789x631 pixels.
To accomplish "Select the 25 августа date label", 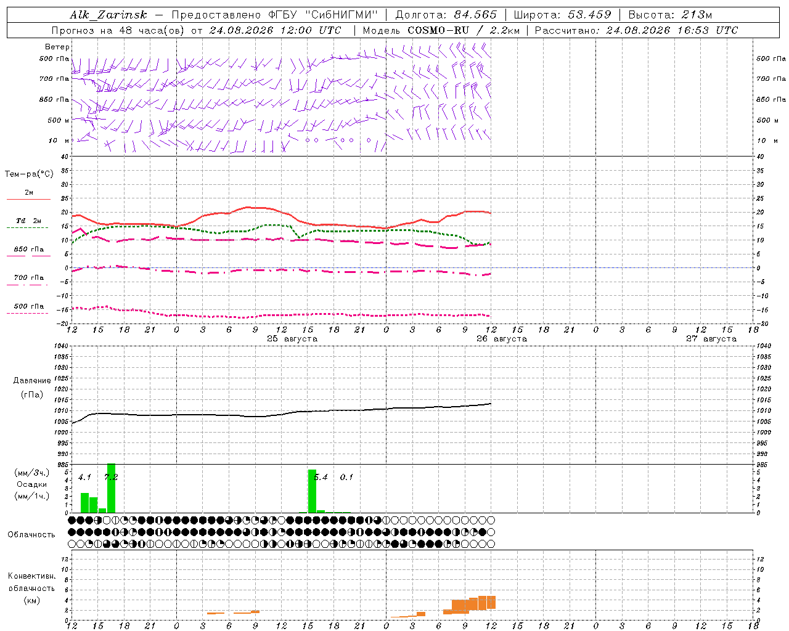I will coord(292,339).
